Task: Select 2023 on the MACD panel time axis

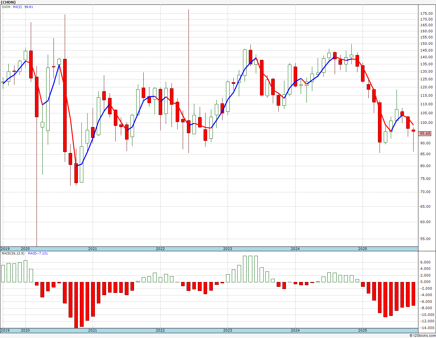Action: [228, 330]
